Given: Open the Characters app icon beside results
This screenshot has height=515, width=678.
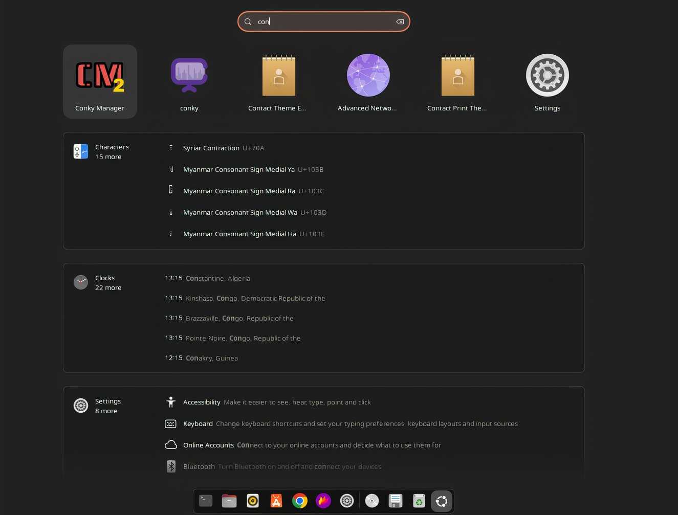Looking at the screenshot, I should (x=80, y=151).
